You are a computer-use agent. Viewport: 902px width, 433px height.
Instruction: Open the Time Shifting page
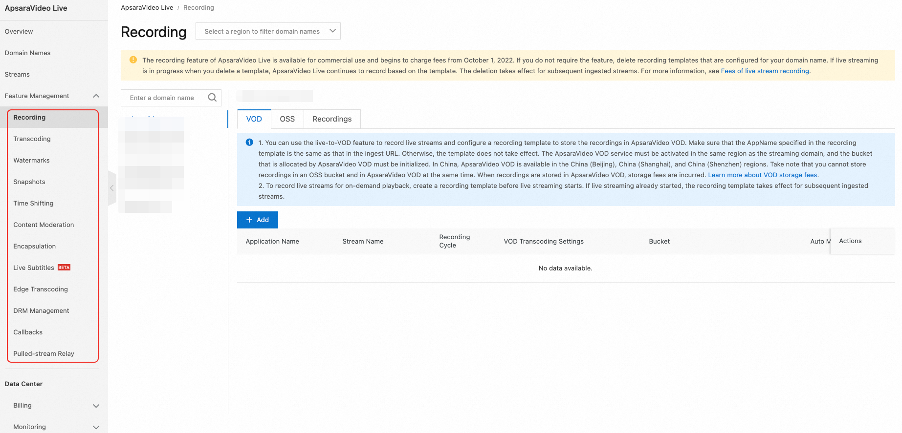[x=34, y=204]
